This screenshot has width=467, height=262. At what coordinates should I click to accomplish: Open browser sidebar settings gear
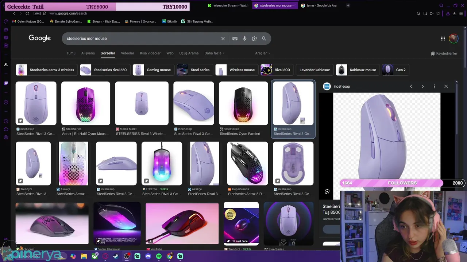[6, 137]
